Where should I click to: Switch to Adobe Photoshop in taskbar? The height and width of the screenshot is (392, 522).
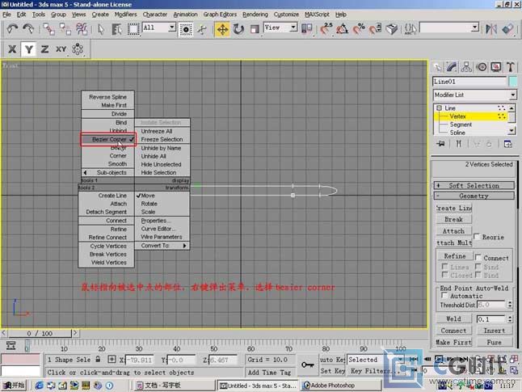pos(342,386)
